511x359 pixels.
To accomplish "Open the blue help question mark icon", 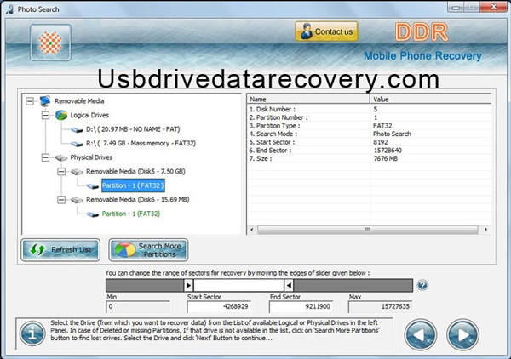I will click(422, 286).
